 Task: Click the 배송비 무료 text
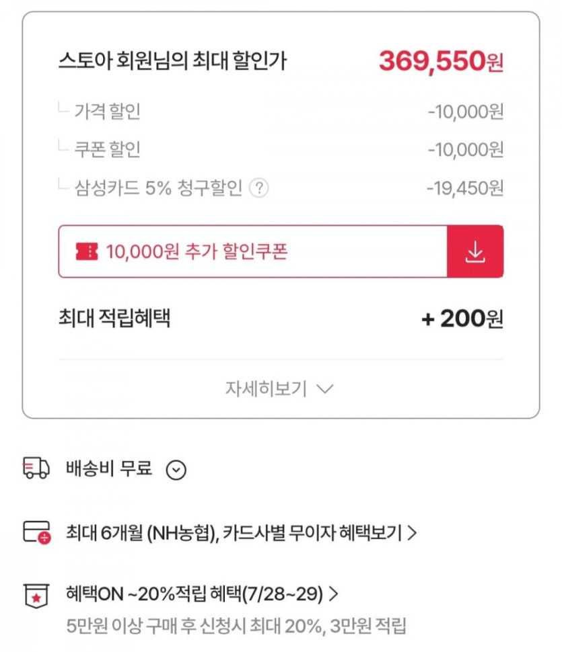(109, 468)
